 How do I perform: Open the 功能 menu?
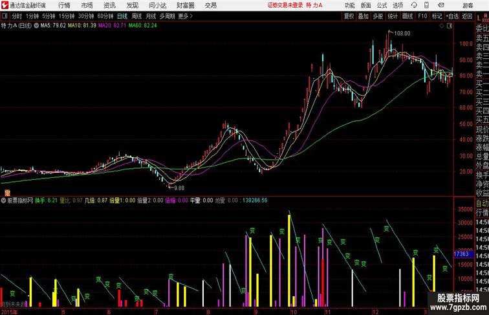(349, 5)
